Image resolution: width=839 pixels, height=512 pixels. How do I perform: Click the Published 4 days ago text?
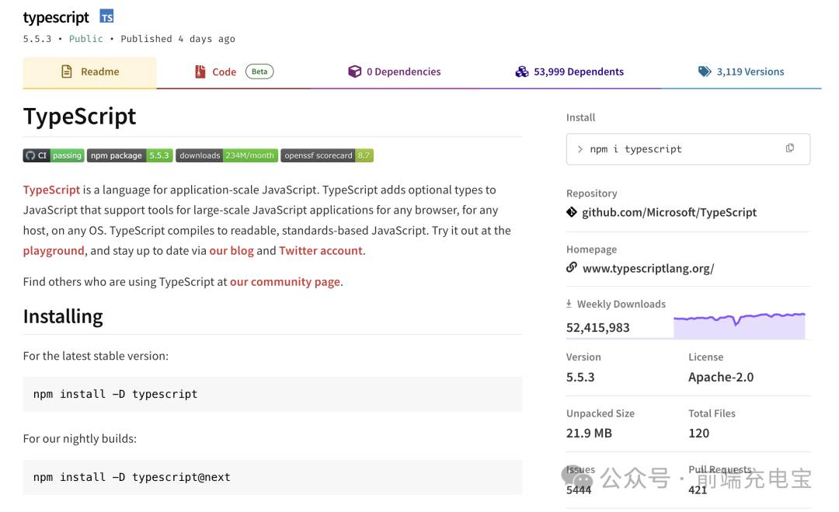coord(178,39)
